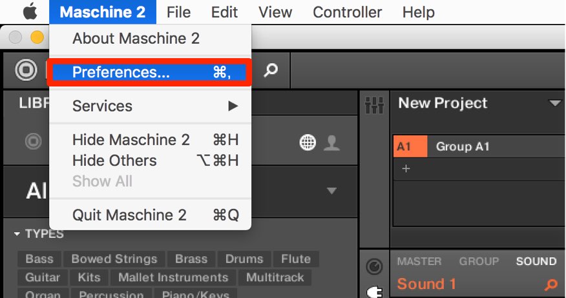
Task: Choose Quit Maschine 2
Action: click(x=150, y=215)
